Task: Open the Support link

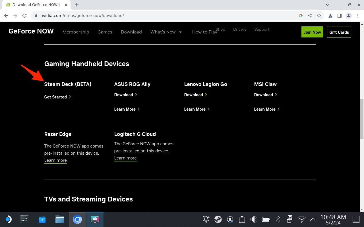Action: pyautogui.click(x=262, y=29)
